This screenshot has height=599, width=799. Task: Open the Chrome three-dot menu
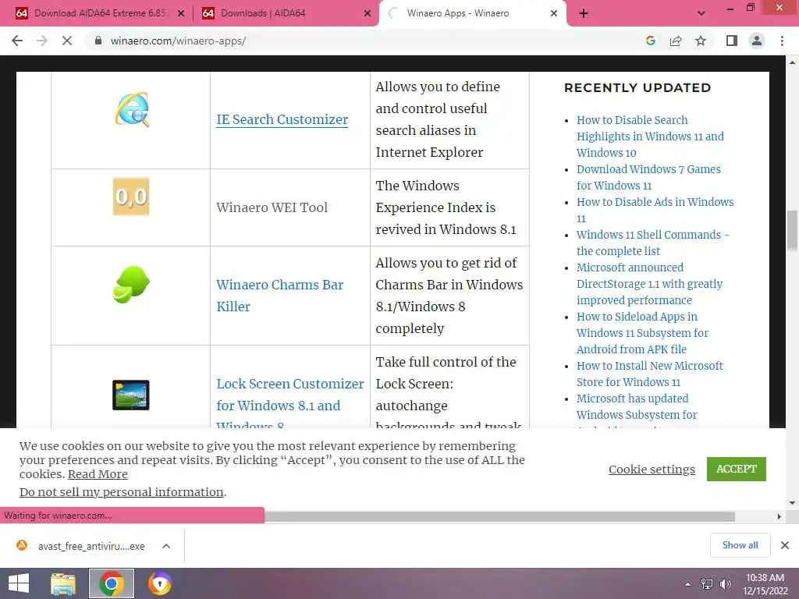click(x=782, y=41)
